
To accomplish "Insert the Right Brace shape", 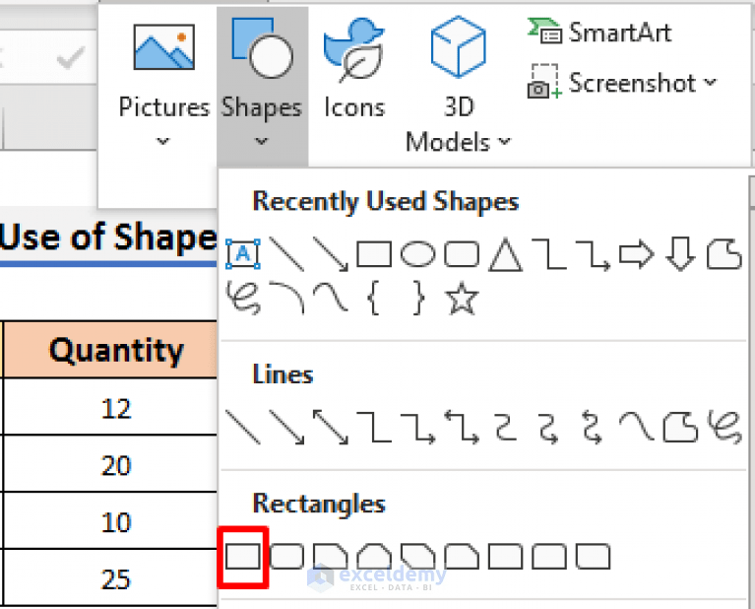I will click(x=418, y=298).
